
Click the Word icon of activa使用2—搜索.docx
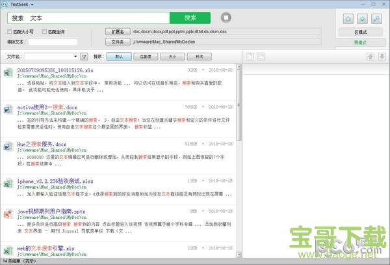pos(8,109)
